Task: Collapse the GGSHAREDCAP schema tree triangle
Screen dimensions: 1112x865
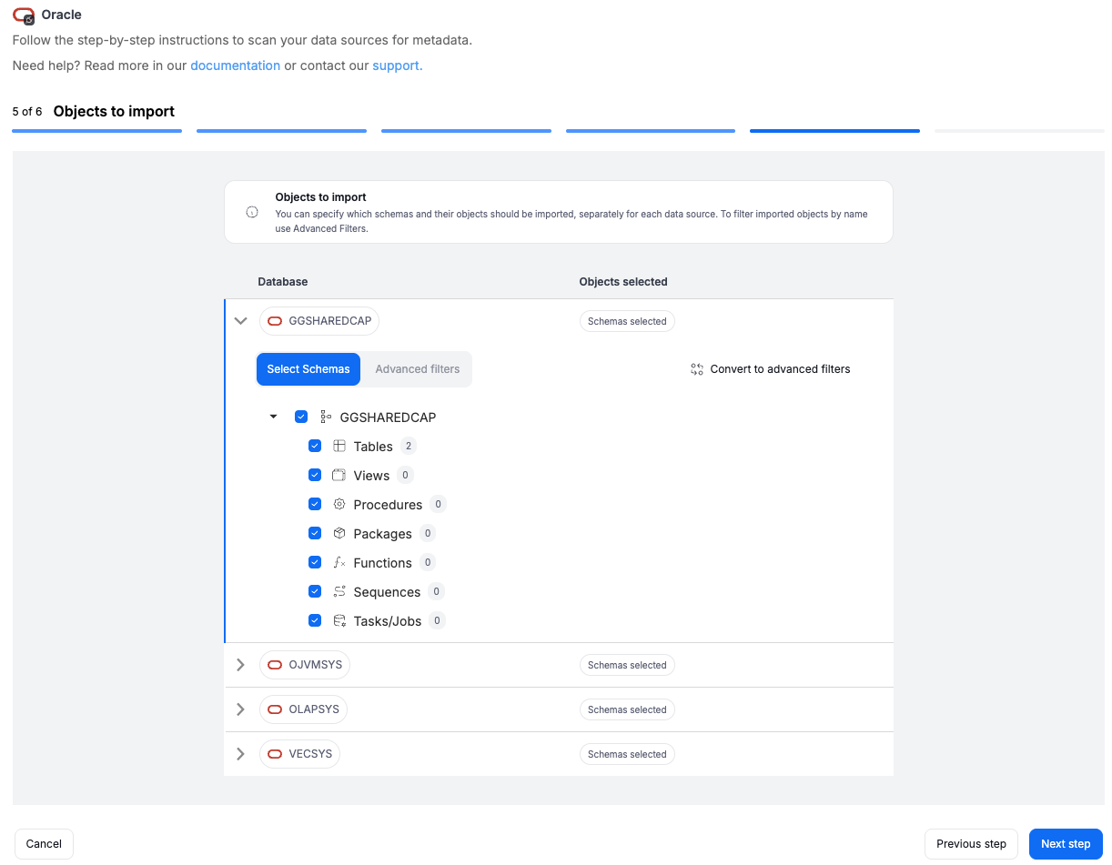Action: [x=273, y=417]
